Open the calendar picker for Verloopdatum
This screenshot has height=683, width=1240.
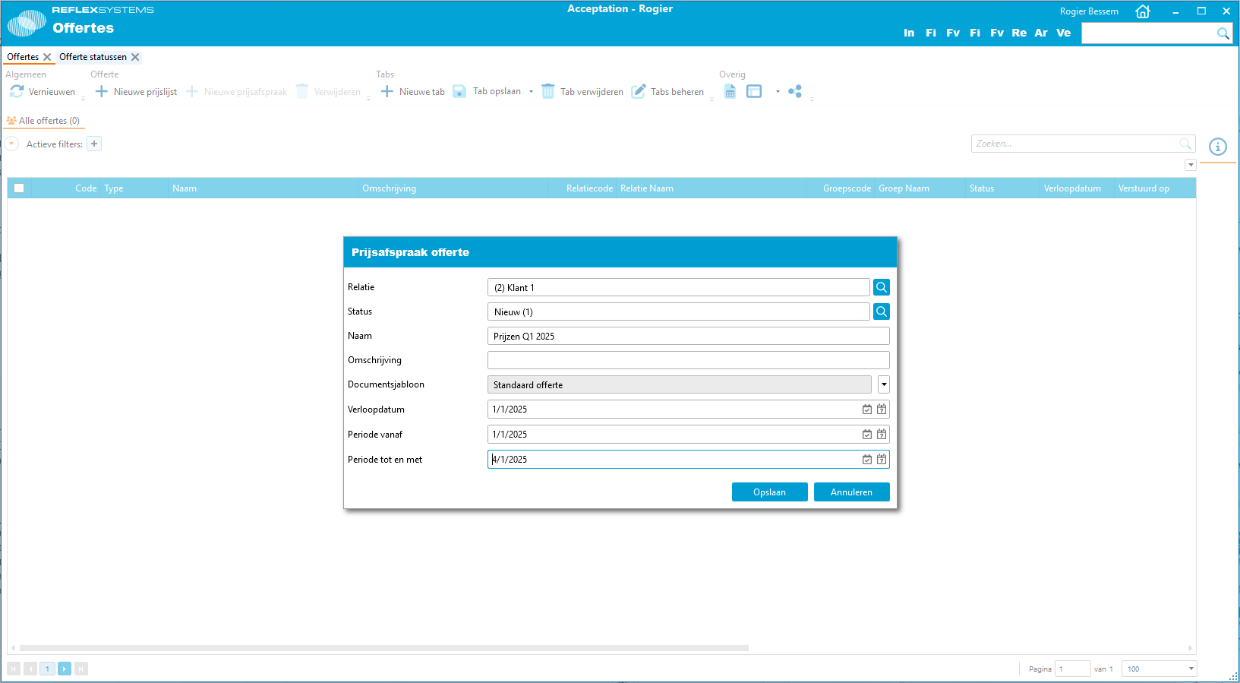[x=881, y=409]
